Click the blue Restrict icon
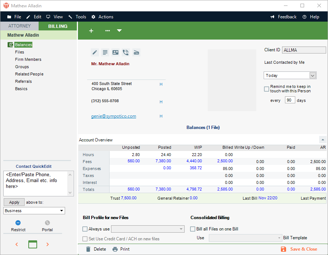 coord(18,223)
